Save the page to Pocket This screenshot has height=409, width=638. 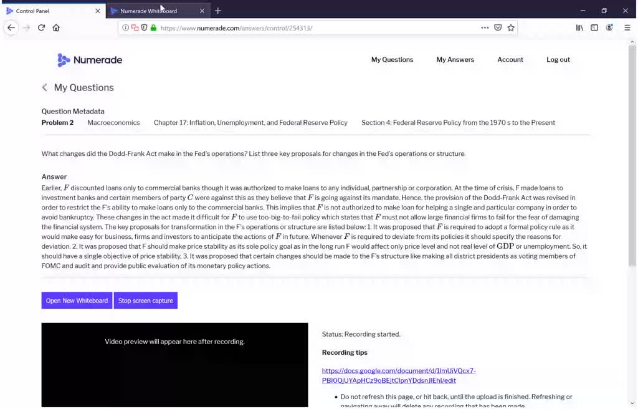[x=498, y=27]
